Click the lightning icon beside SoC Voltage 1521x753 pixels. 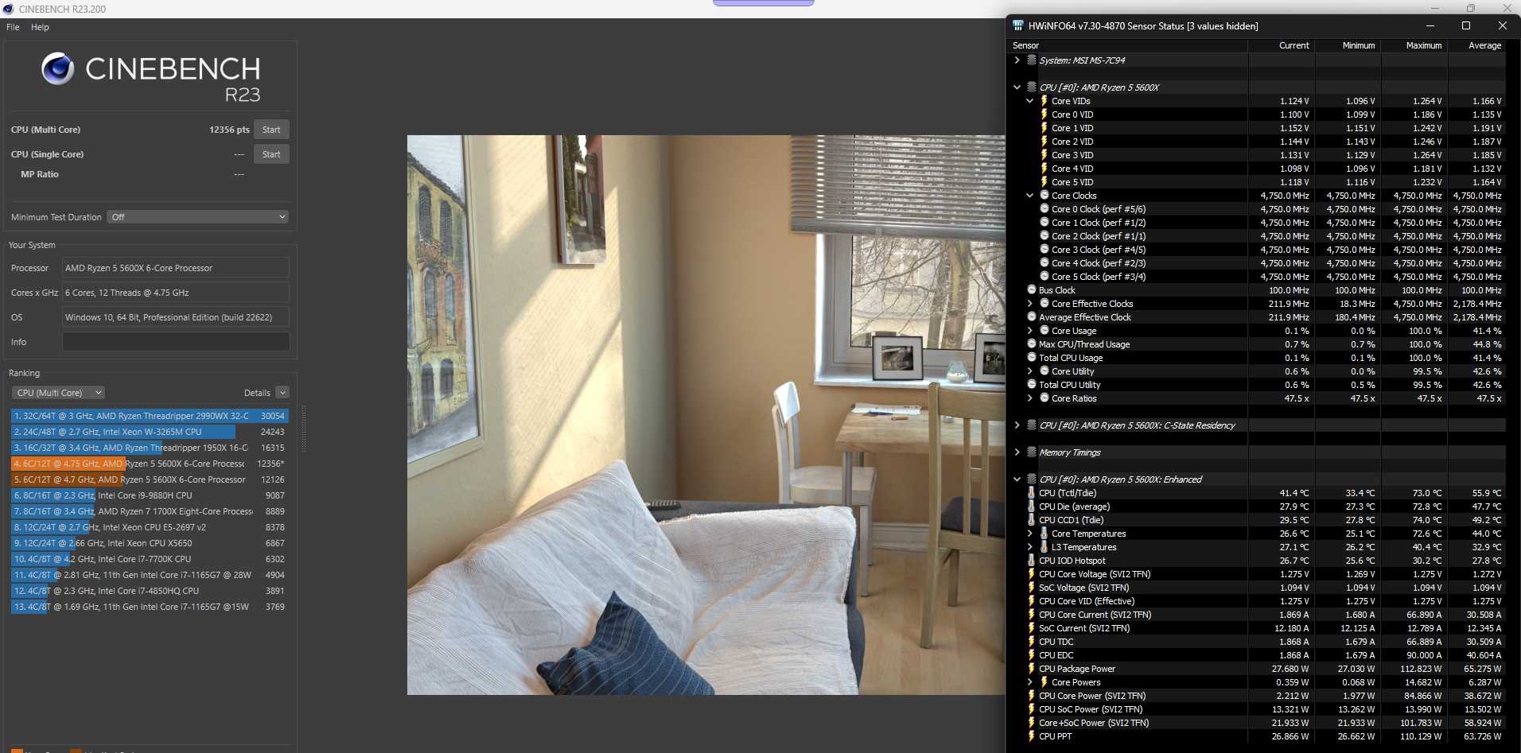[1032, 588]
